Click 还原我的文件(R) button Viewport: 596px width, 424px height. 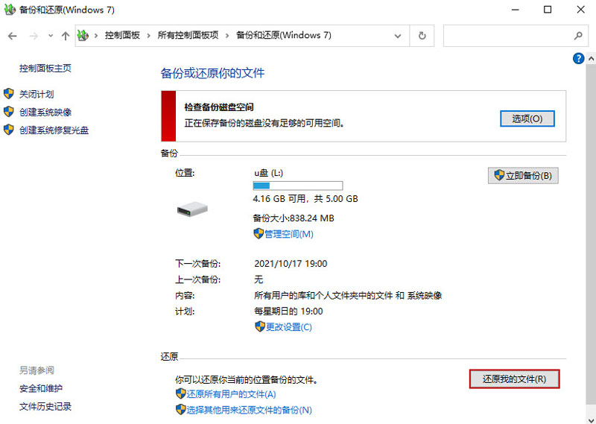click(x=514, y=379)
